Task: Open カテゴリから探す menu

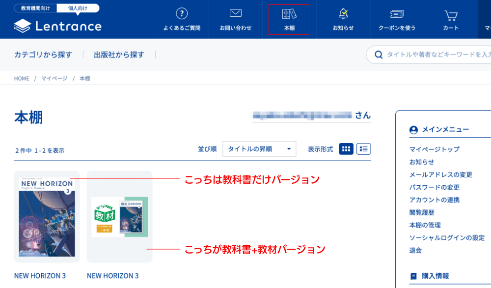Action: 43,55
